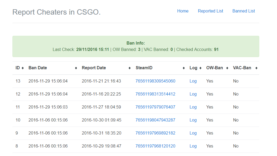Open the Log link for ID 10
The image size is (277, 156).
[193, 120]
